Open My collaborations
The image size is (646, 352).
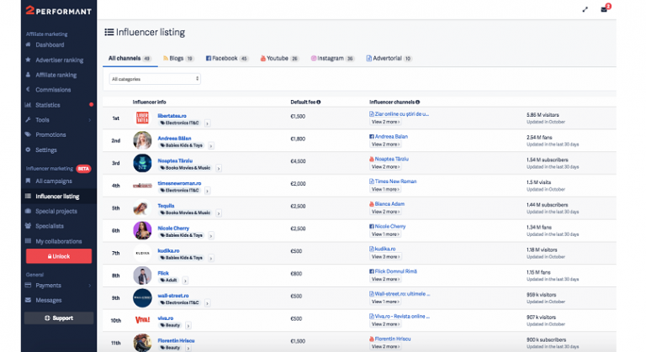[59, 241]
